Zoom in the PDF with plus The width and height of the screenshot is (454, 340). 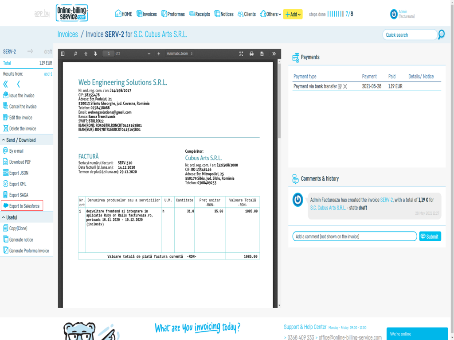[x=159, y=54]
